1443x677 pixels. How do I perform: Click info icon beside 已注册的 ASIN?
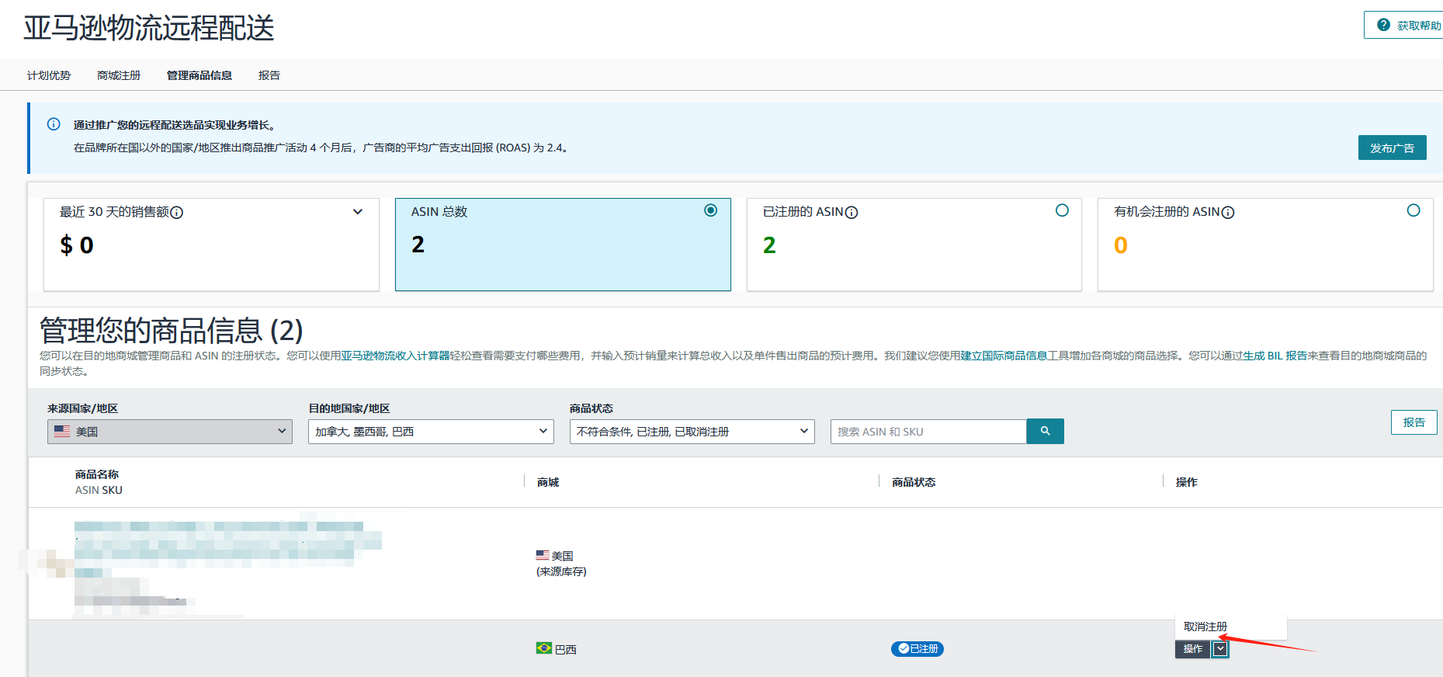(x=852, y=213)
